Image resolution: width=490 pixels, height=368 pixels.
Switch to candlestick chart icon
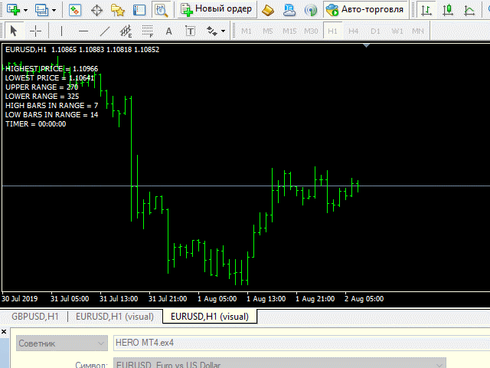(x=448, y=10)
